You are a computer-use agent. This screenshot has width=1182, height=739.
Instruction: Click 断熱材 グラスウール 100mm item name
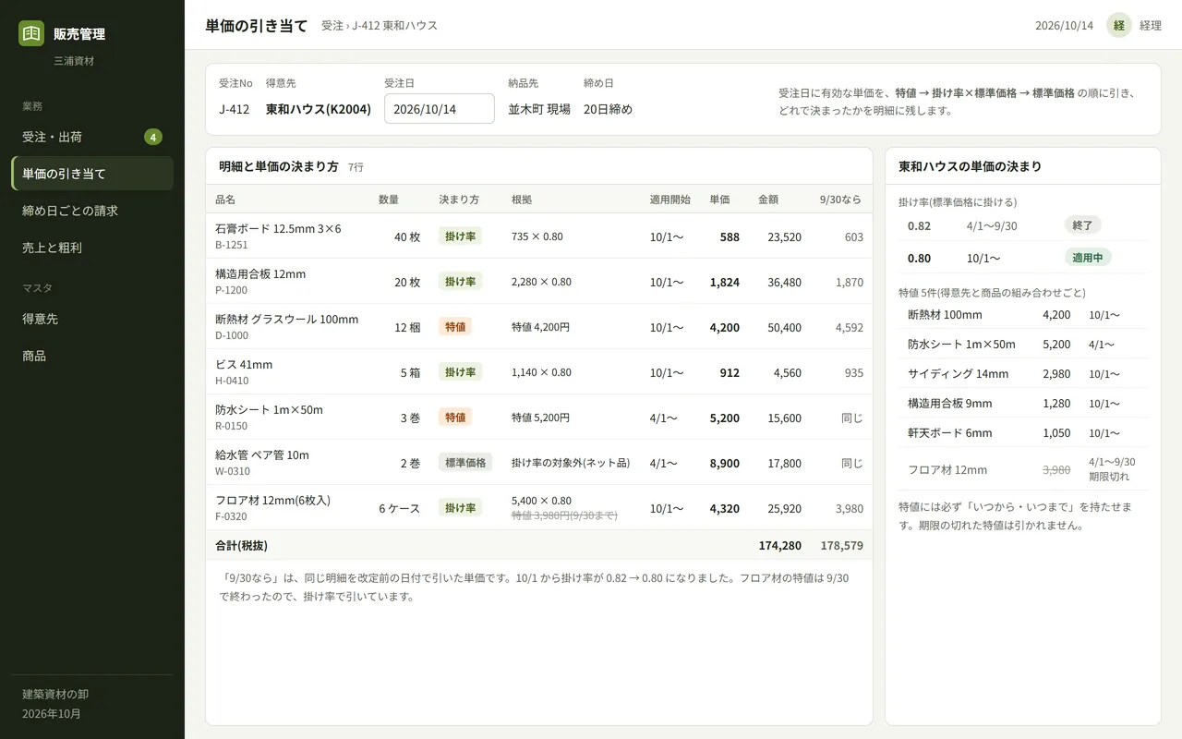(x=286, y=320)
